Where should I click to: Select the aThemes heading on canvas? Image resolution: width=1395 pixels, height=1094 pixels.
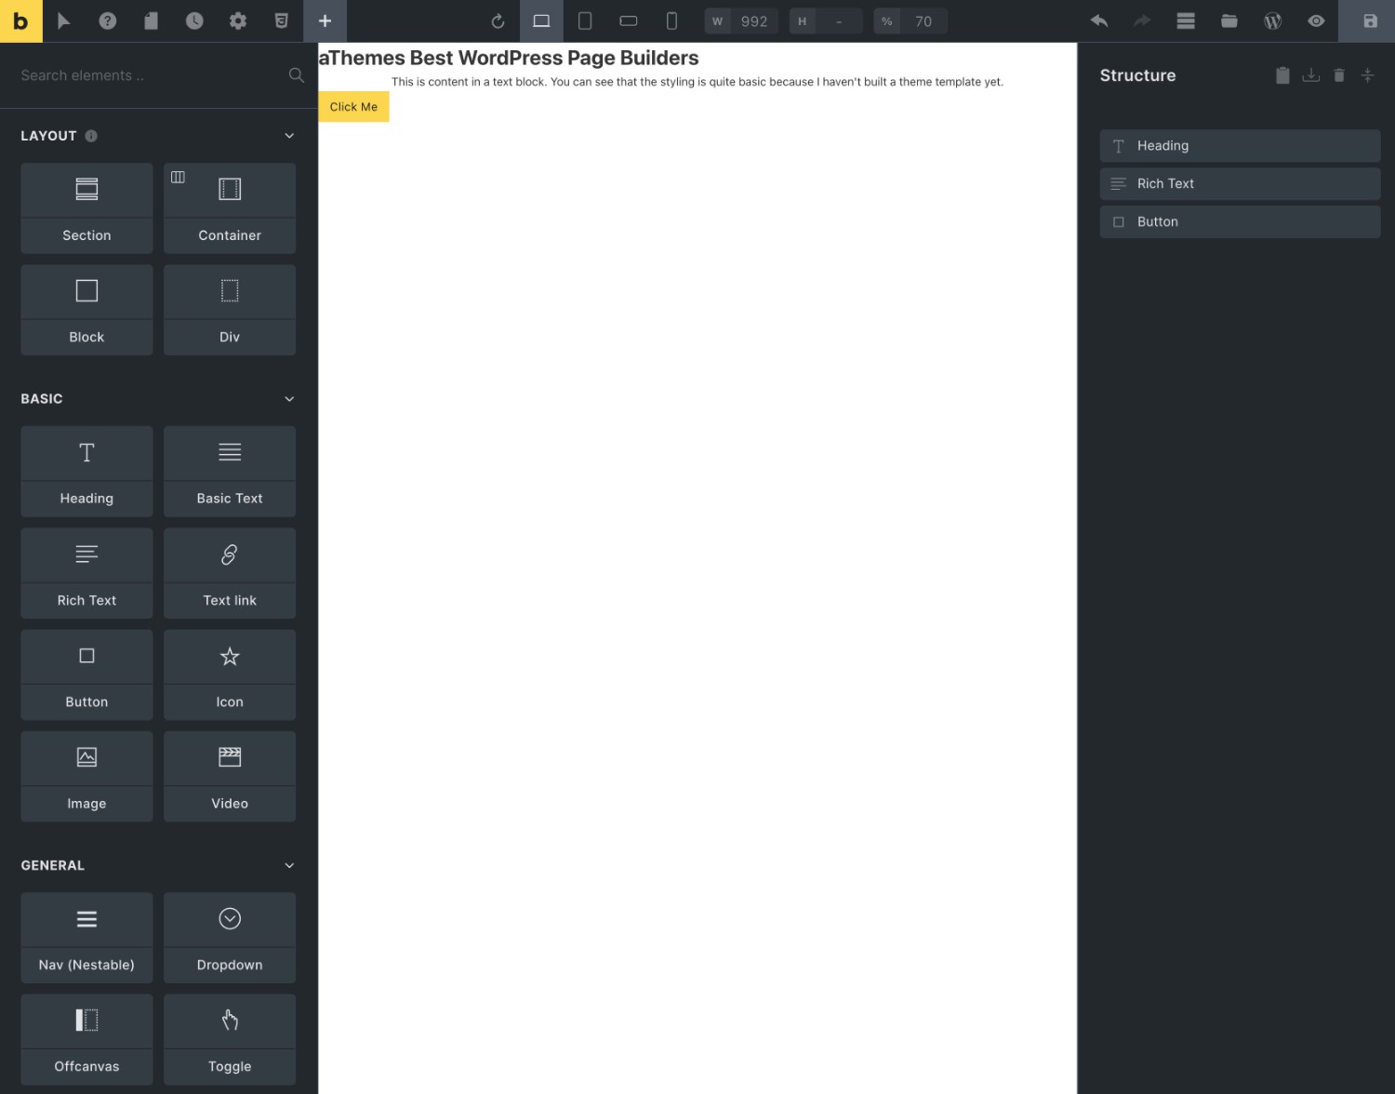tap(509, 58)
